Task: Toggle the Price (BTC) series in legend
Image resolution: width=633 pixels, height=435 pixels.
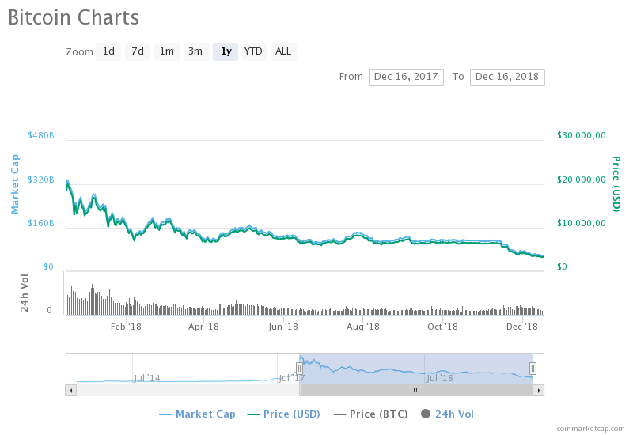Action: click(370, 414)
